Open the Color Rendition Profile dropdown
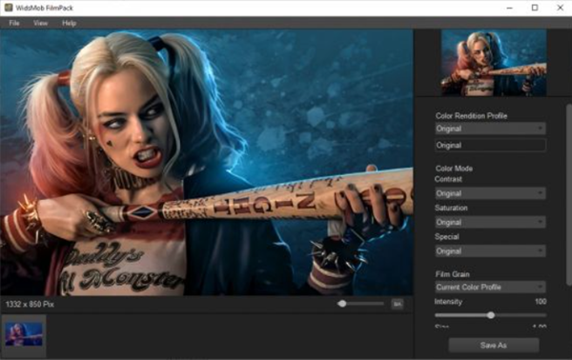 [x=490, y=129]
